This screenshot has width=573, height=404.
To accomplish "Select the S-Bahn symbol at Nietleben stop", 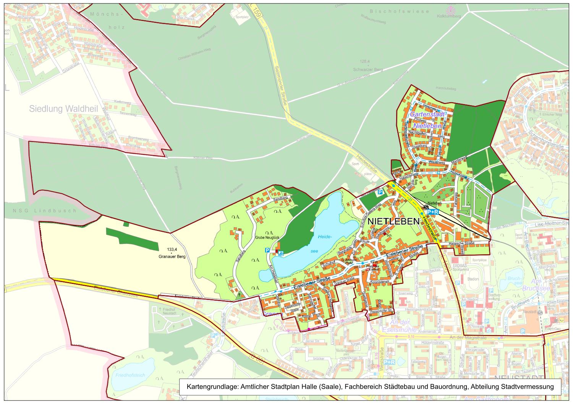I will (x=426, y=207).
